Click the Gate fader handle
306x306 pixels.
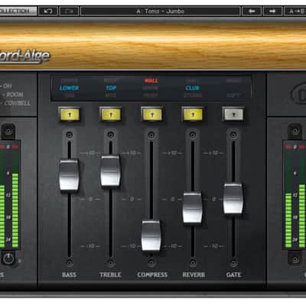(x=233, y=199)
